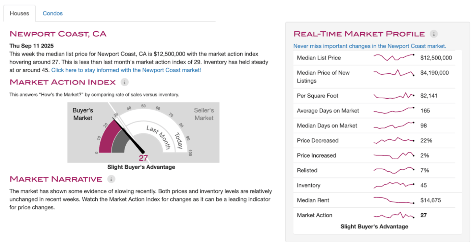Click info icon next to Market Narrative

[111, 179]
